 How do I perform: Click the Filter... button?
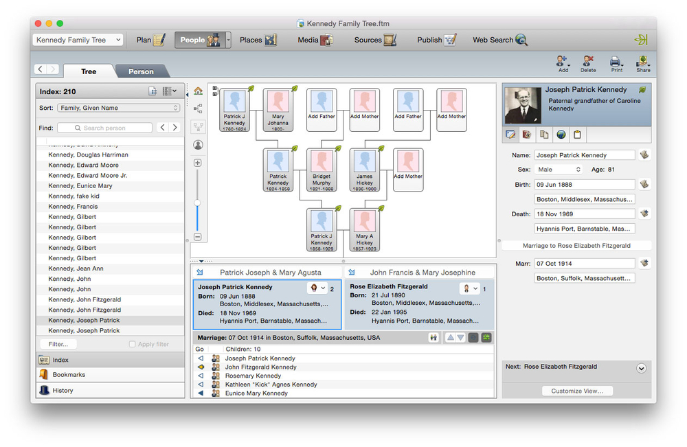pos(58,344)
